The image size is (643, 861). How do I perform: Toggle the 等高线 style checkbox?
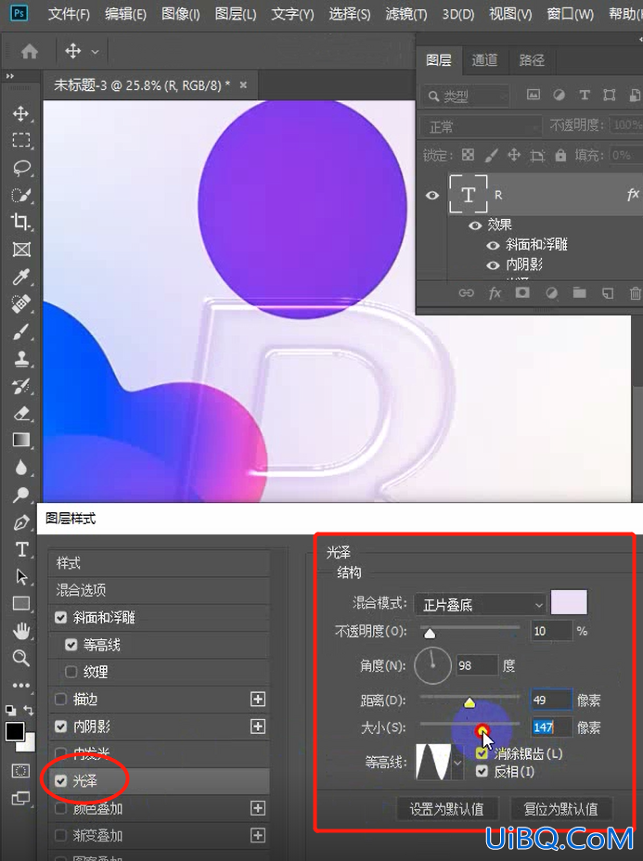coord(71,645)
